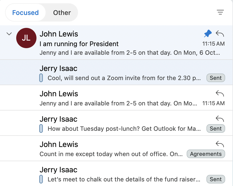Click Sent label on Tuesday post-lunch message
Screen dimensions: 233x186
tap(216, 128)
